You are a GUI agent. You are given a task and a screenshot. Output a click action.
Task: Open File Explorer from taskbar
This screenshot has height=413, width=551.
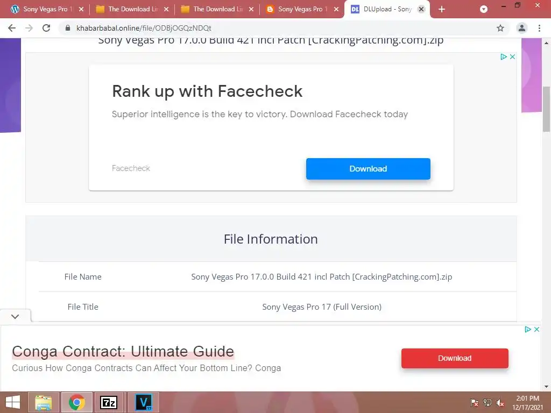(44, 402)
